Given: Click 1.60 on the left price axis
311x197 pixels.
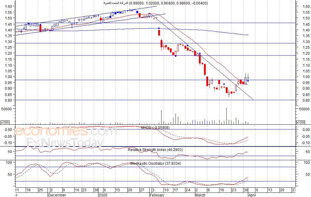Looking at the screenshot, I should (x=9, y=6).
